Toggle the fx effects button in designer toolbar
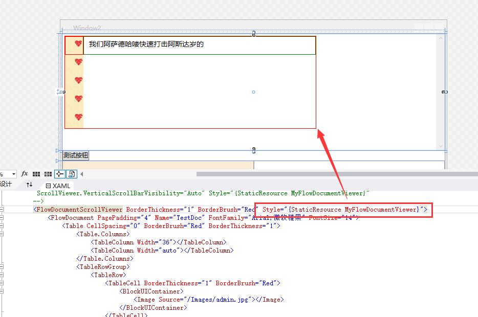The image size is (478, 317). tap(25, 174)
